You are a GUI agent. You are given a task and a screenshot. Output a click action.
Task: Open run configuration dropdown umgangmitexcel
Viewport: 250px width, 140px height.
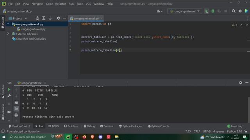(185, 11)
